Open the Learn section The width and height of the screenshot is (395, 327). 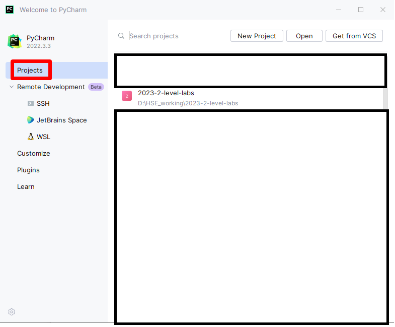26,187
